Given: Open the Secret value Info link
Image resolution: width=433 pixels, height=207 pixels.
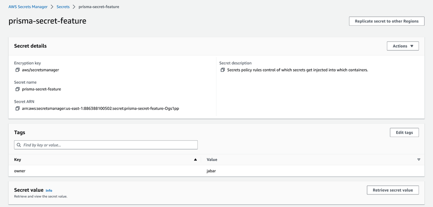Looking at the screenshot, I should point(49,191).
